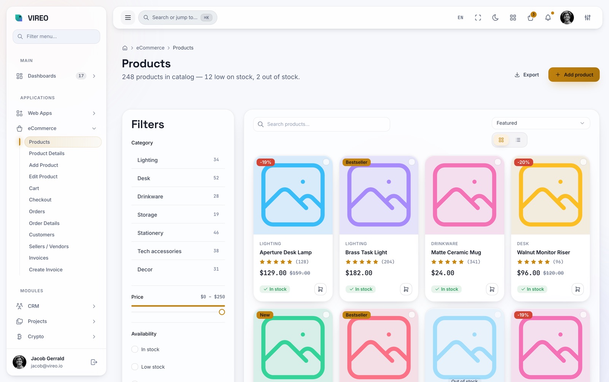Click the price range slider handle
Screen dimensions: 609x382
click(x=222, y=312)
